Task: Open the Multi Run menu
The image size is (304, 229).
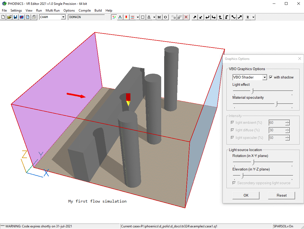Action: 52,11
